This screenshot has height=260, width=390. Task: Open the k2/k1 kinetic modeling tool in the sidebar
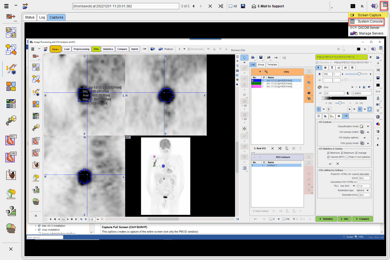11,32
